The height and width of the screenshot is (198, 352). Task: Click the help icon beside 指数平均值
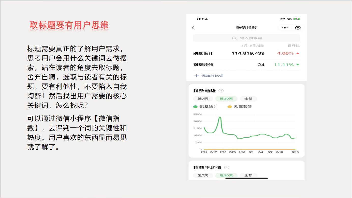click(227, 168)
